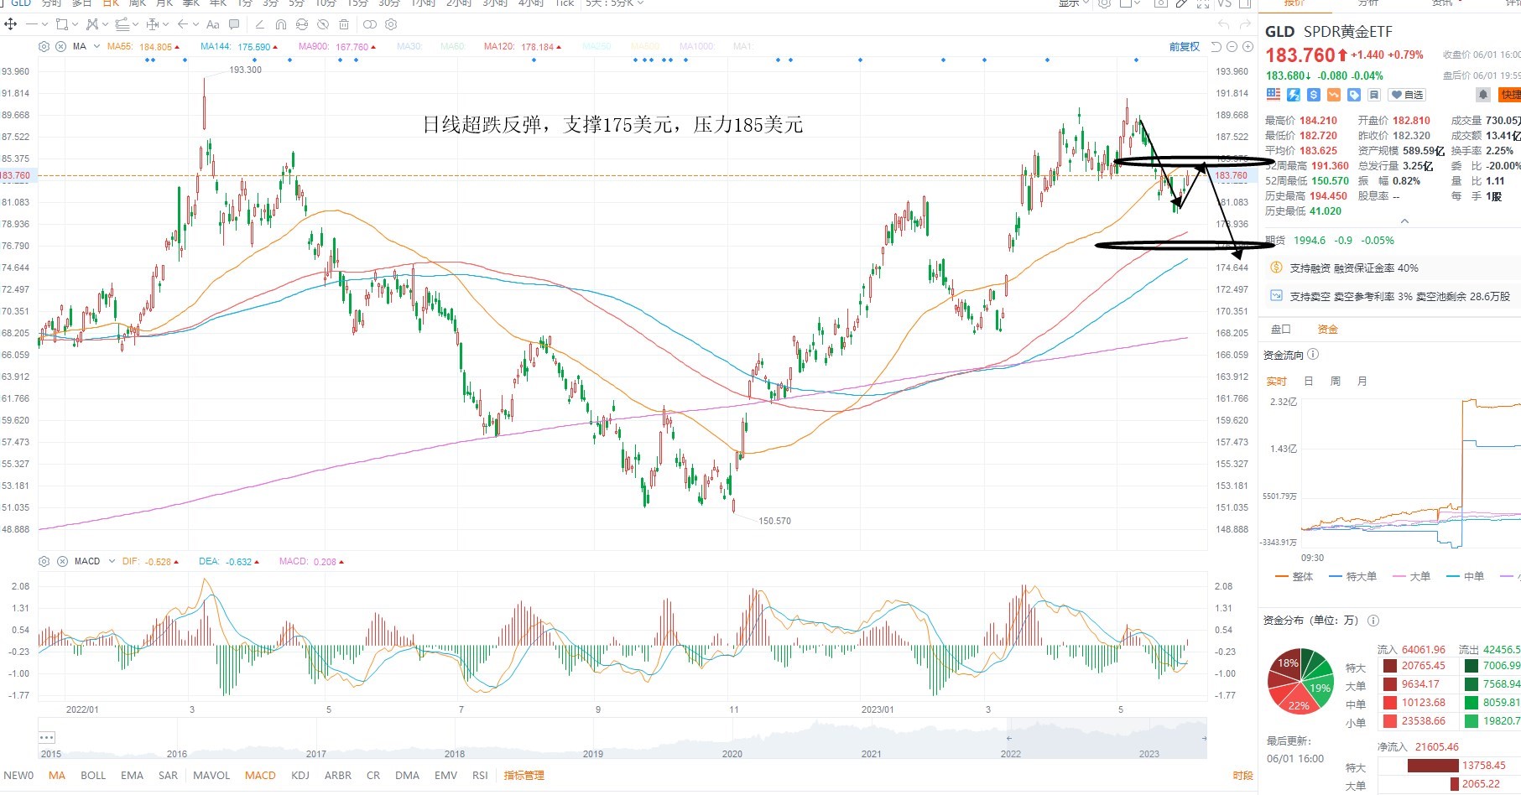Select the comment bubble annotation tool
Image resolution: width=1521 pixels, height=795 pixels.
(x=234, y=24)
